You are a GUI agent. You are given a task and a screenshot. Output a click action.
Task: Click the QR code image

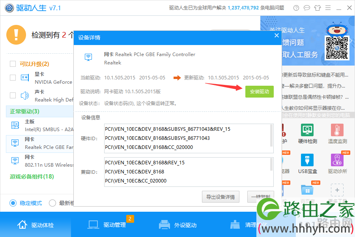(x=337, y=48)
